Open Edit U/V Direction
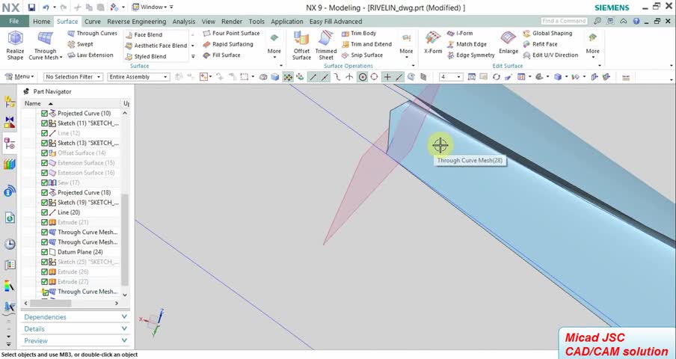Screen dimensions: 676x359 550,55
